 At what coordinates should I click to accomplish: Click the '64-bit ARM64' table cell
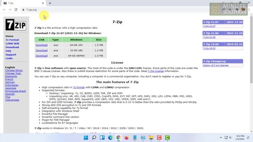point(76,56)
